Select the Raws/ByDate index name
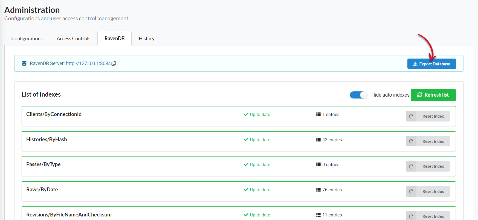The width and height of the screenshot is (478, 220). 42,190
